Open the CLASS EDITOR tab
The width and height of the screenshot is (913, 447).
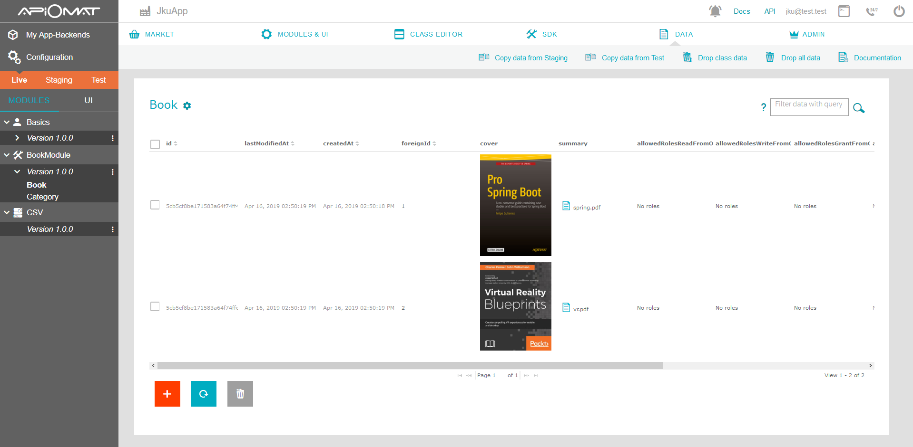click(428, 34)
